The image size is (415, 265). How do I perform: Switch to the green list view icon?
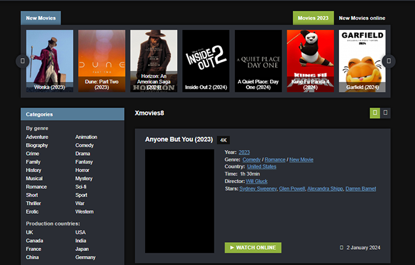coord(375,113)
